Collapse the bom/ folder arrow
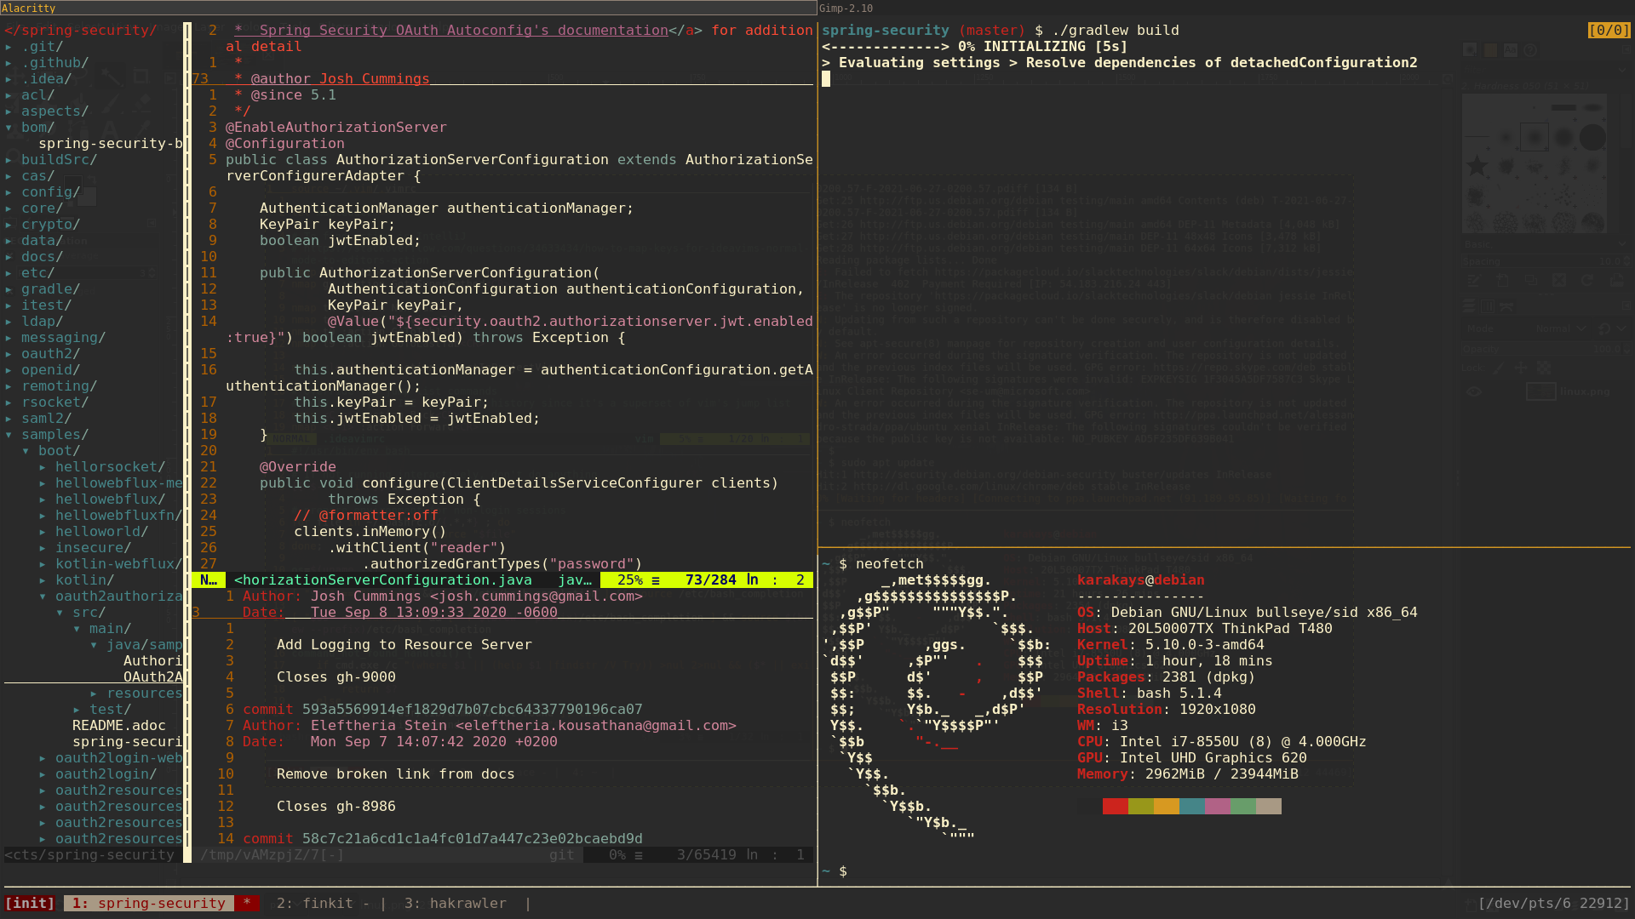 point(9,128)
